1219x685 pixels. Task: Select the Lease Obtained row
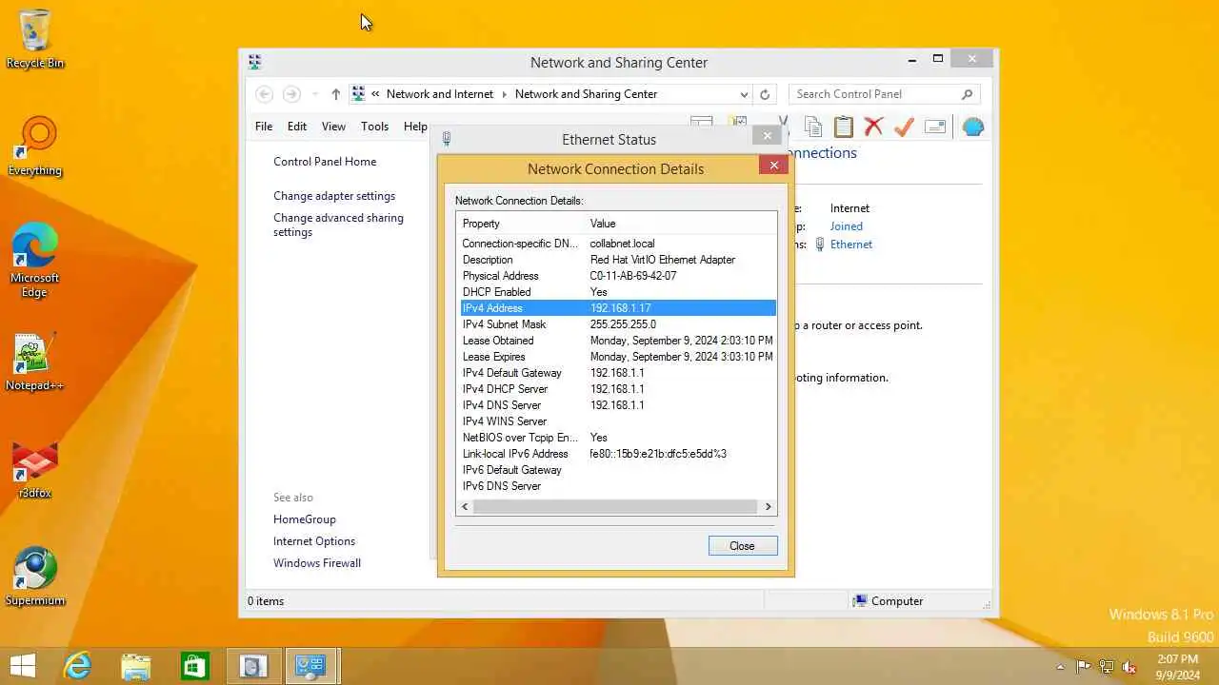(618, 341)
